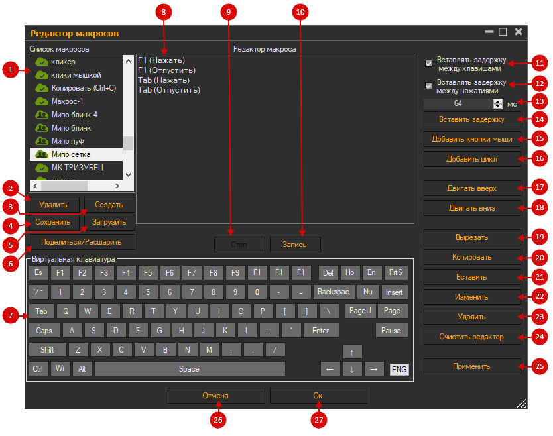This screenshot has width=553, height=436.
Task: Click the Space virtual key
Action: (190, 369)
